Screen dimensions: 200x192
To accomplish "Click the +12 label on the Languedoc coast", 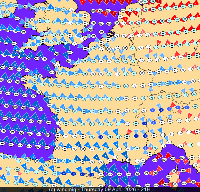I will click(x=128, y=160).
